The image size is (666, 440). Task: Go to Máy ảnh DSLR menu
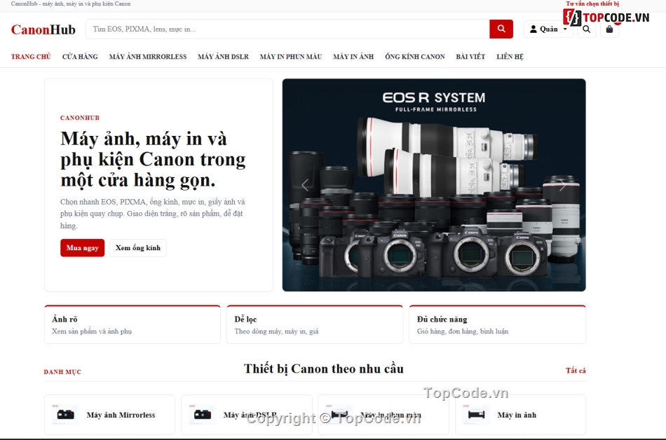click(223, 57)
